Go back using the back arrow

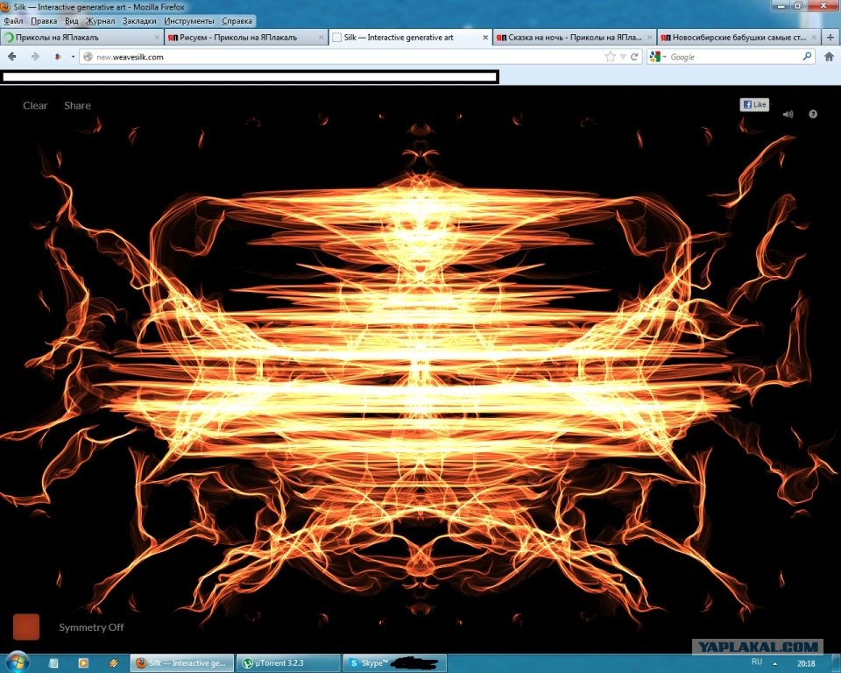point(12,56)
